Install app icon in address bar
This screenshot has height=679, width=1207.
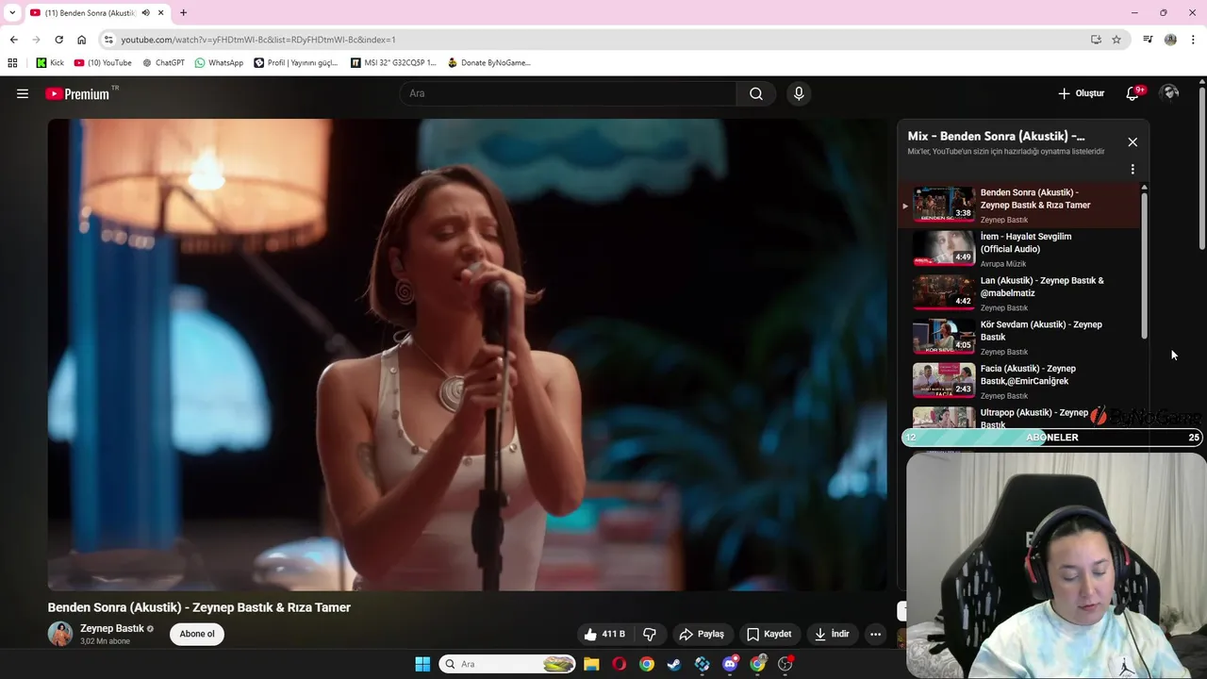pos(1096,40)
